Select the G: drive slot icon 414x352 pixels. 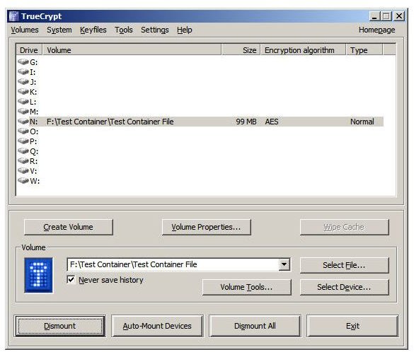[23, 62]
